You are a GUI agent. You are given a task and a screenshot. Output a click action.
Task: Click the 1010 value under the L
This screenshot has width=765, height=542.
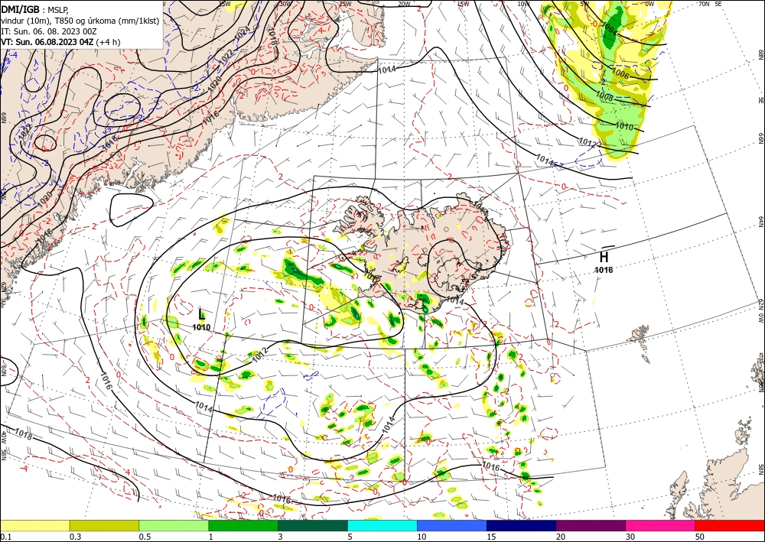click(201, 327)
